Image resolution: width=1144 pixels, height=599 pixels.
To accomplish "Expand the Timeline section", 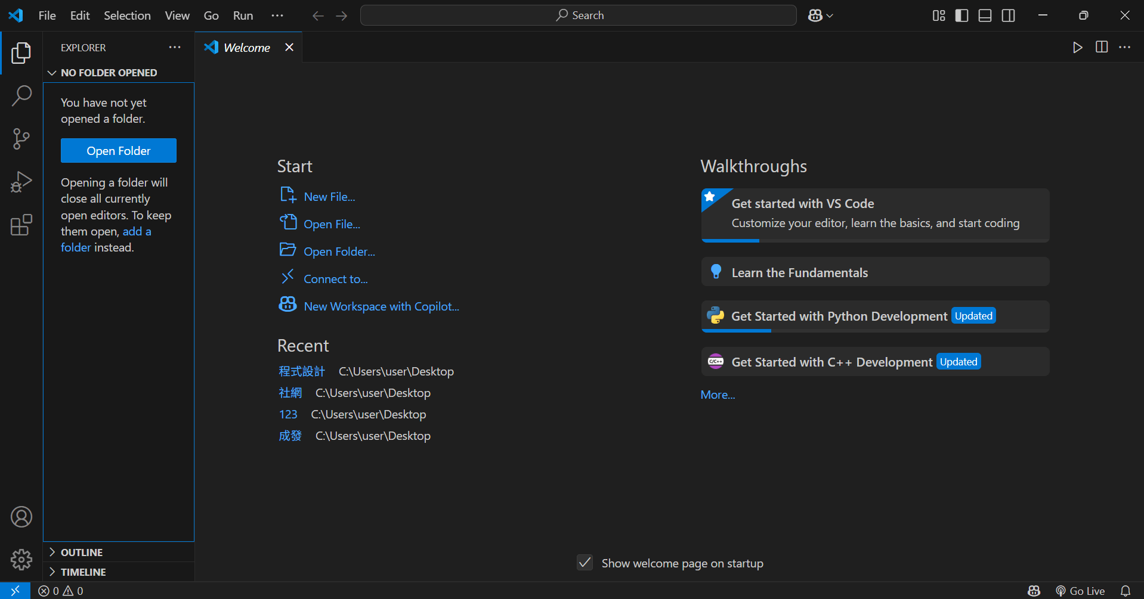I will [x=119, y=572].
